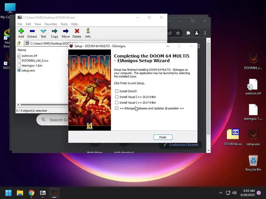Open the View menu in 7-Zip
The width and height of the screenshot is (266, 199).
coord(38,24)
